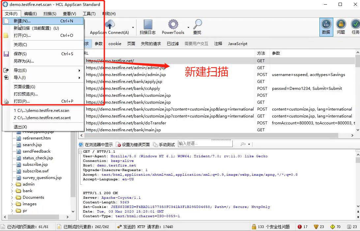The image size is (360, 231).
Task: Click the 133 个安全性问题 lock icon
Action: 254,227
